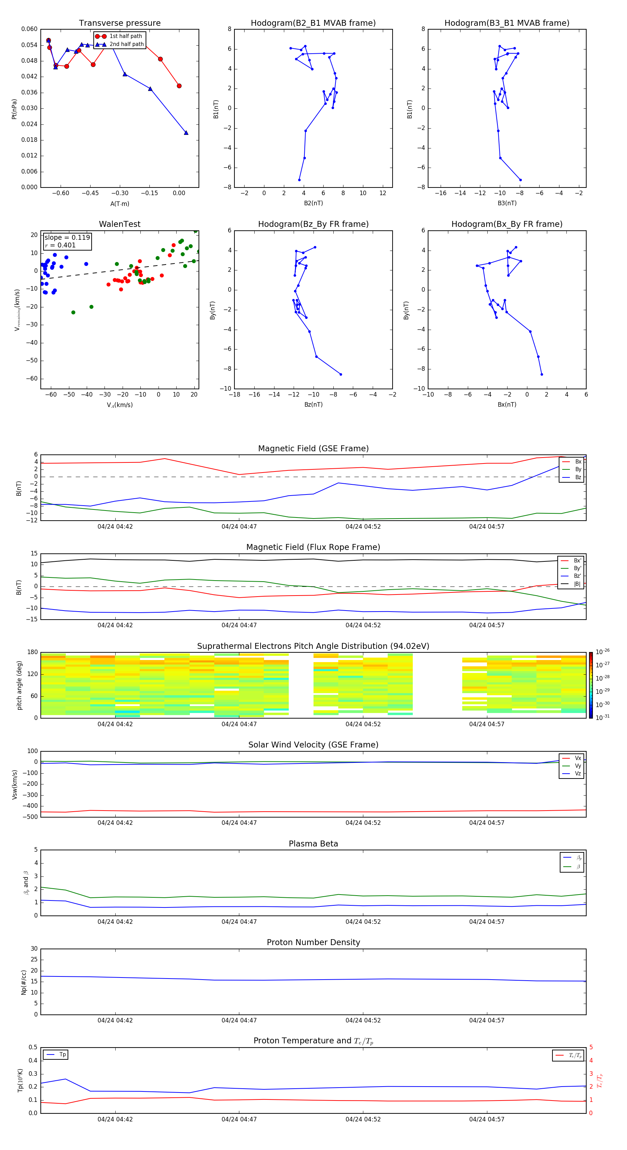
Task: Click the βp legend entry in Plasma Beta
Action: pyautogui.click(x=572, y=858)
